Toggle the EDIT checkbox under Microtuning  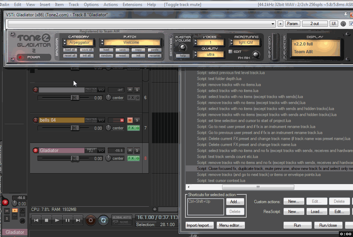(230, 51)
